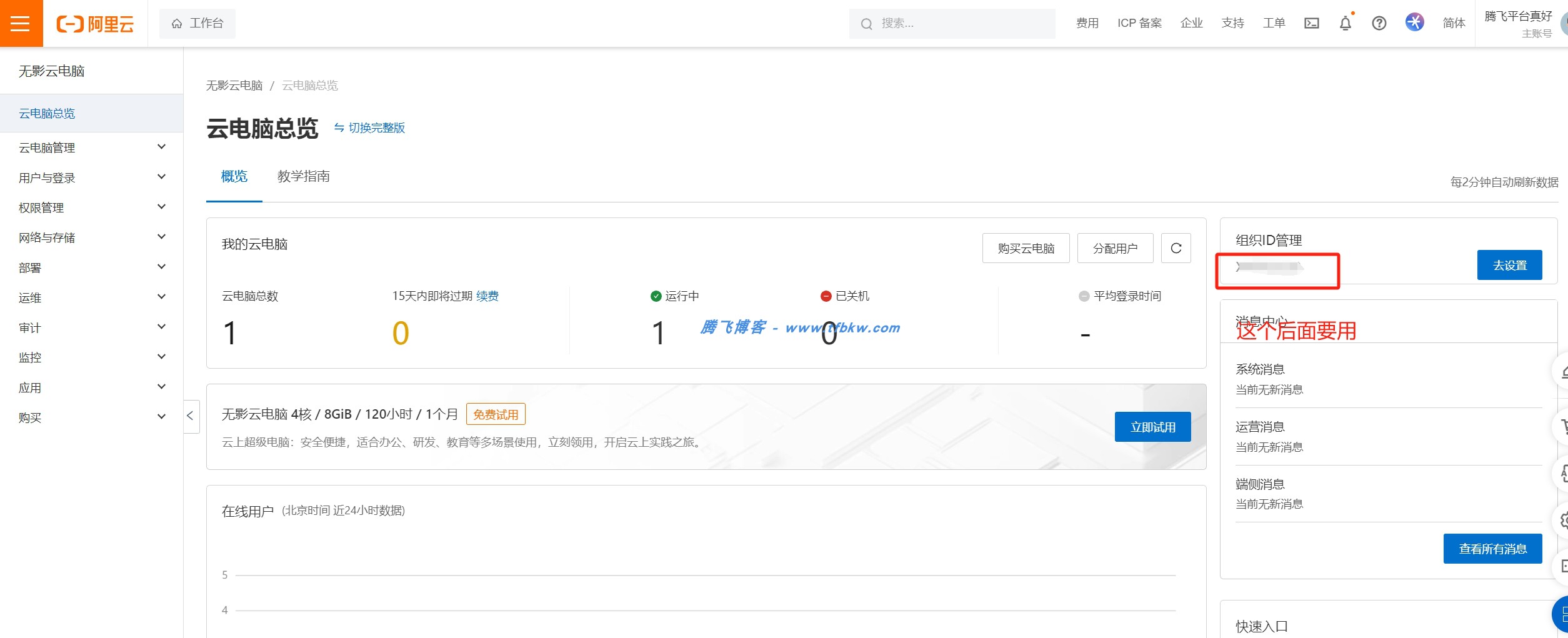Screen dimensions: 1568x638
Task: Open the help question mark icon
Action: coord(1379,23)
